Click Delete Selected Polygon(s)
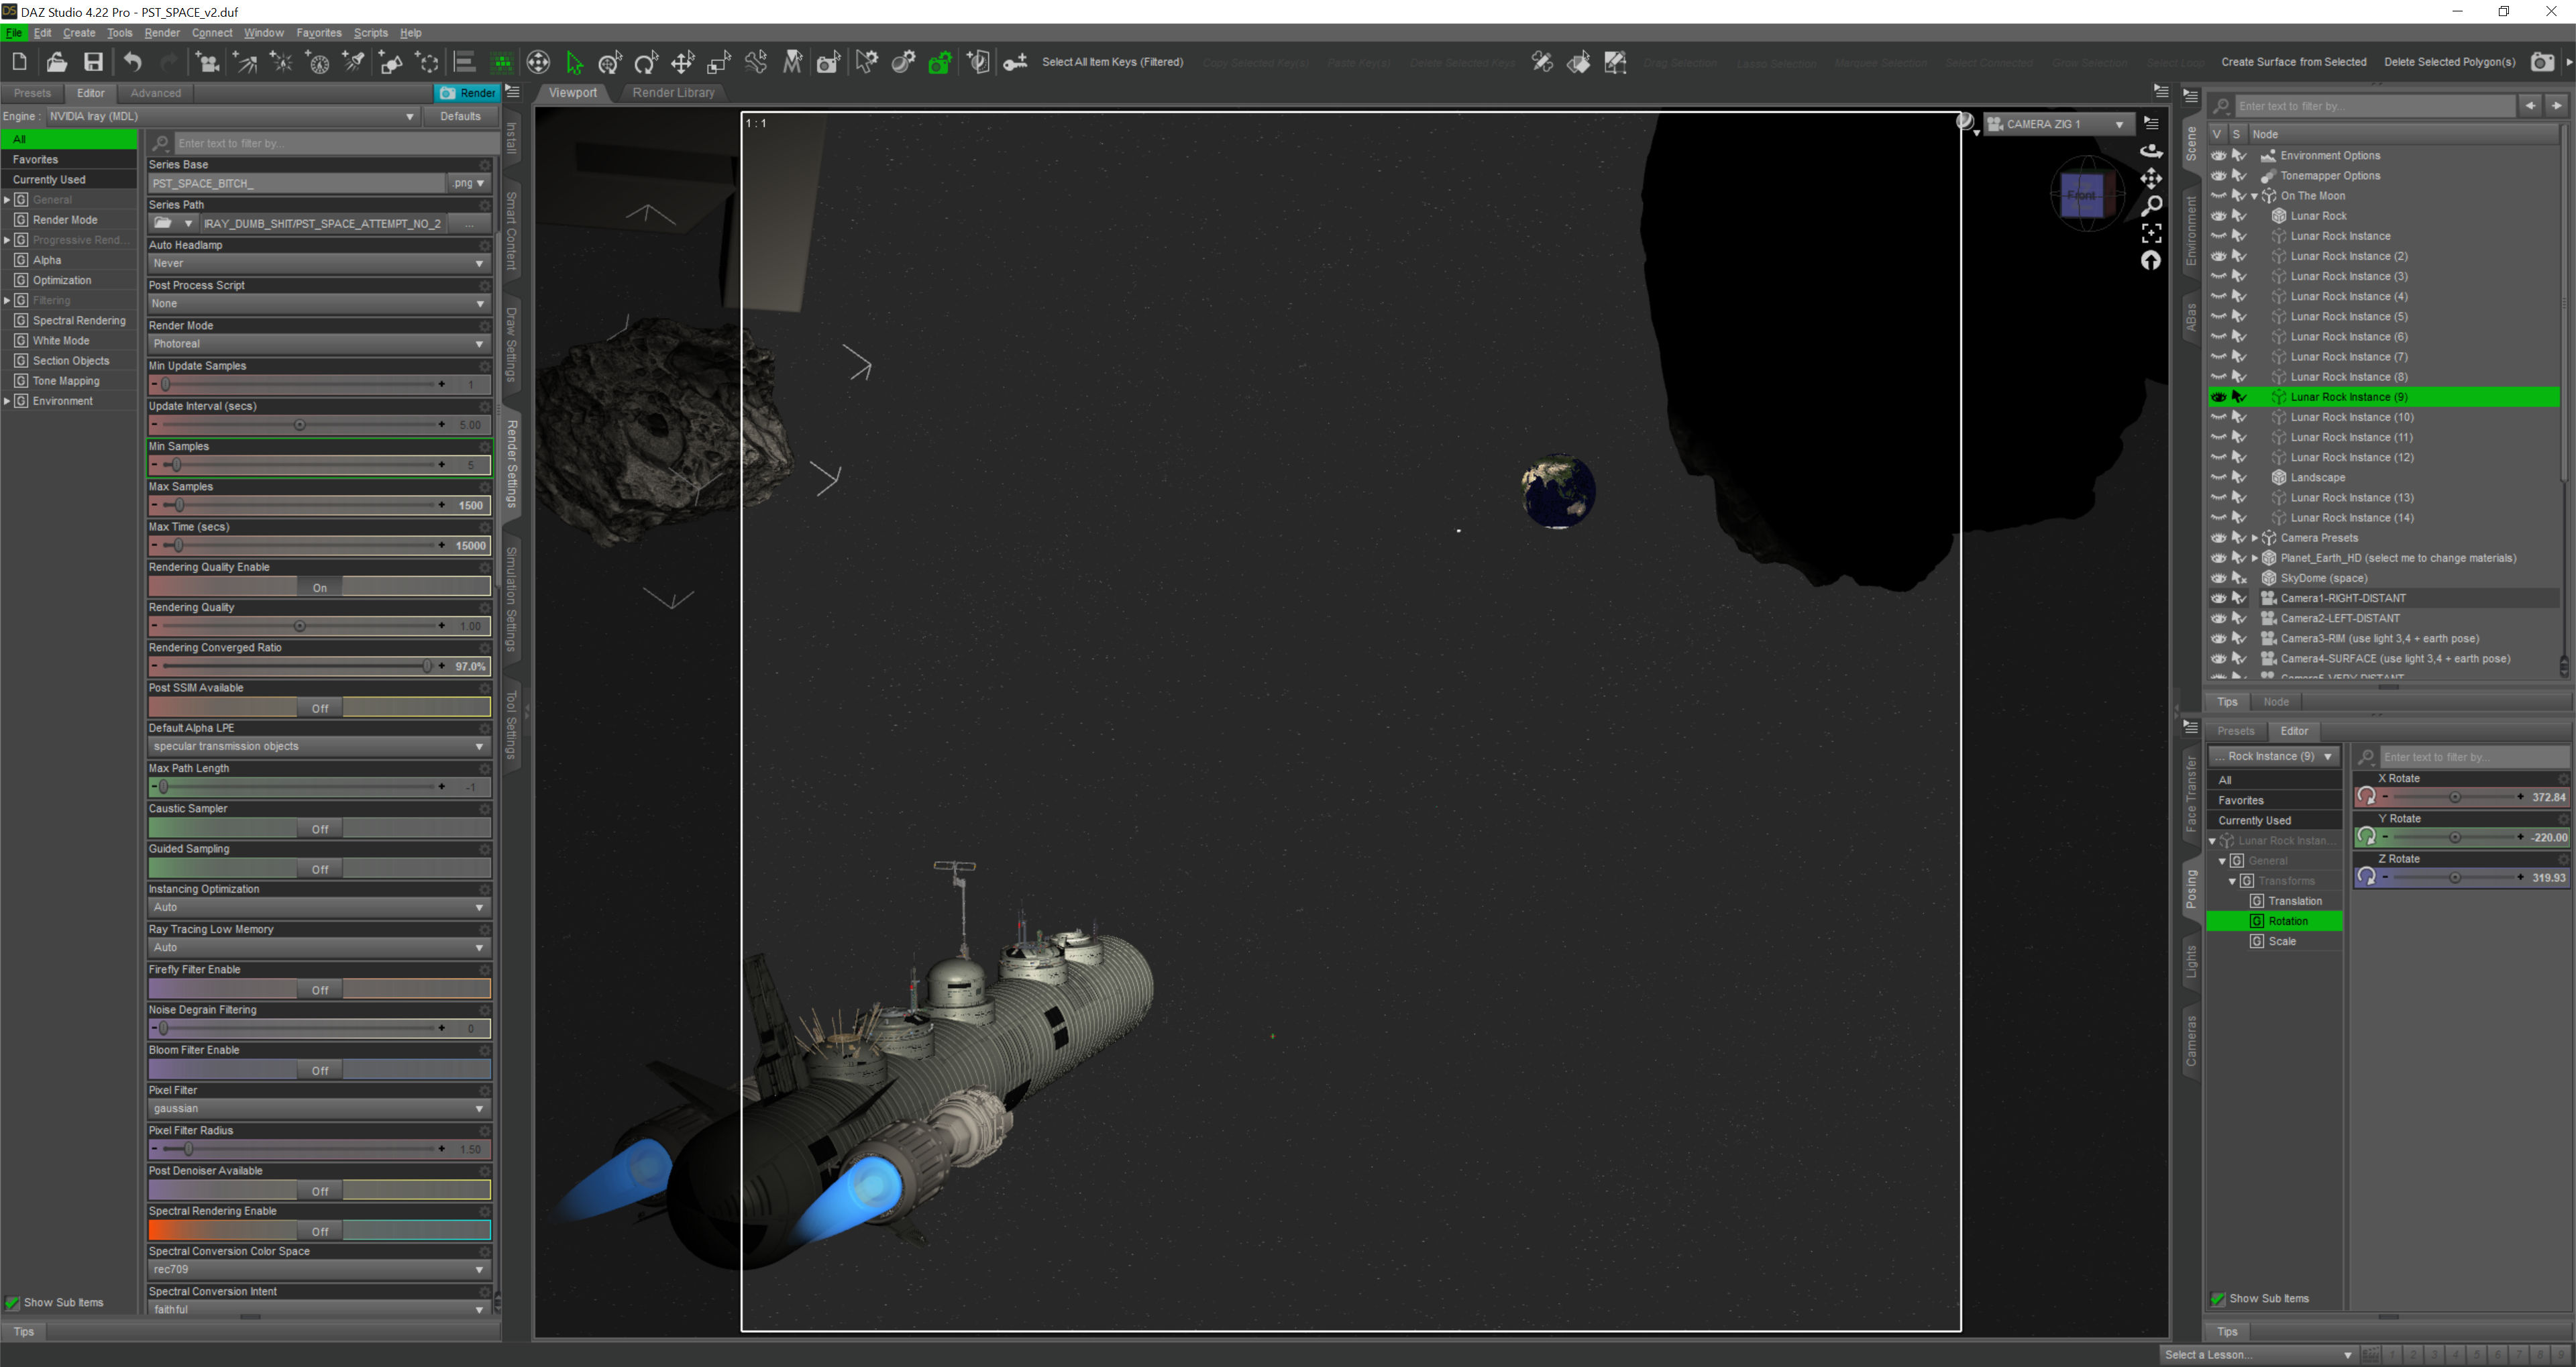Viewport: 2576px width, 1367px height. point(2449,62)
